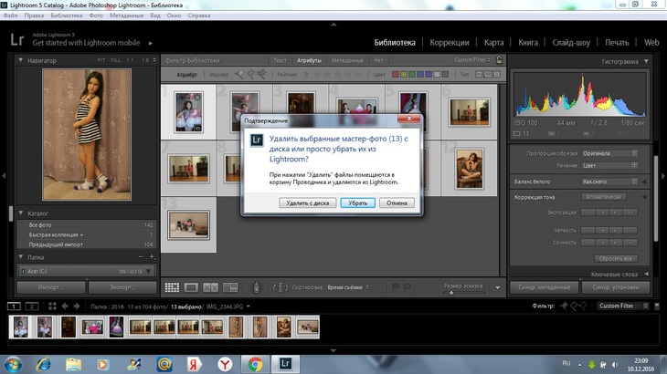Viewport: 667px width, 374px height.
Task: Lock the Library filter padlock icon
Action: (500, 60)
